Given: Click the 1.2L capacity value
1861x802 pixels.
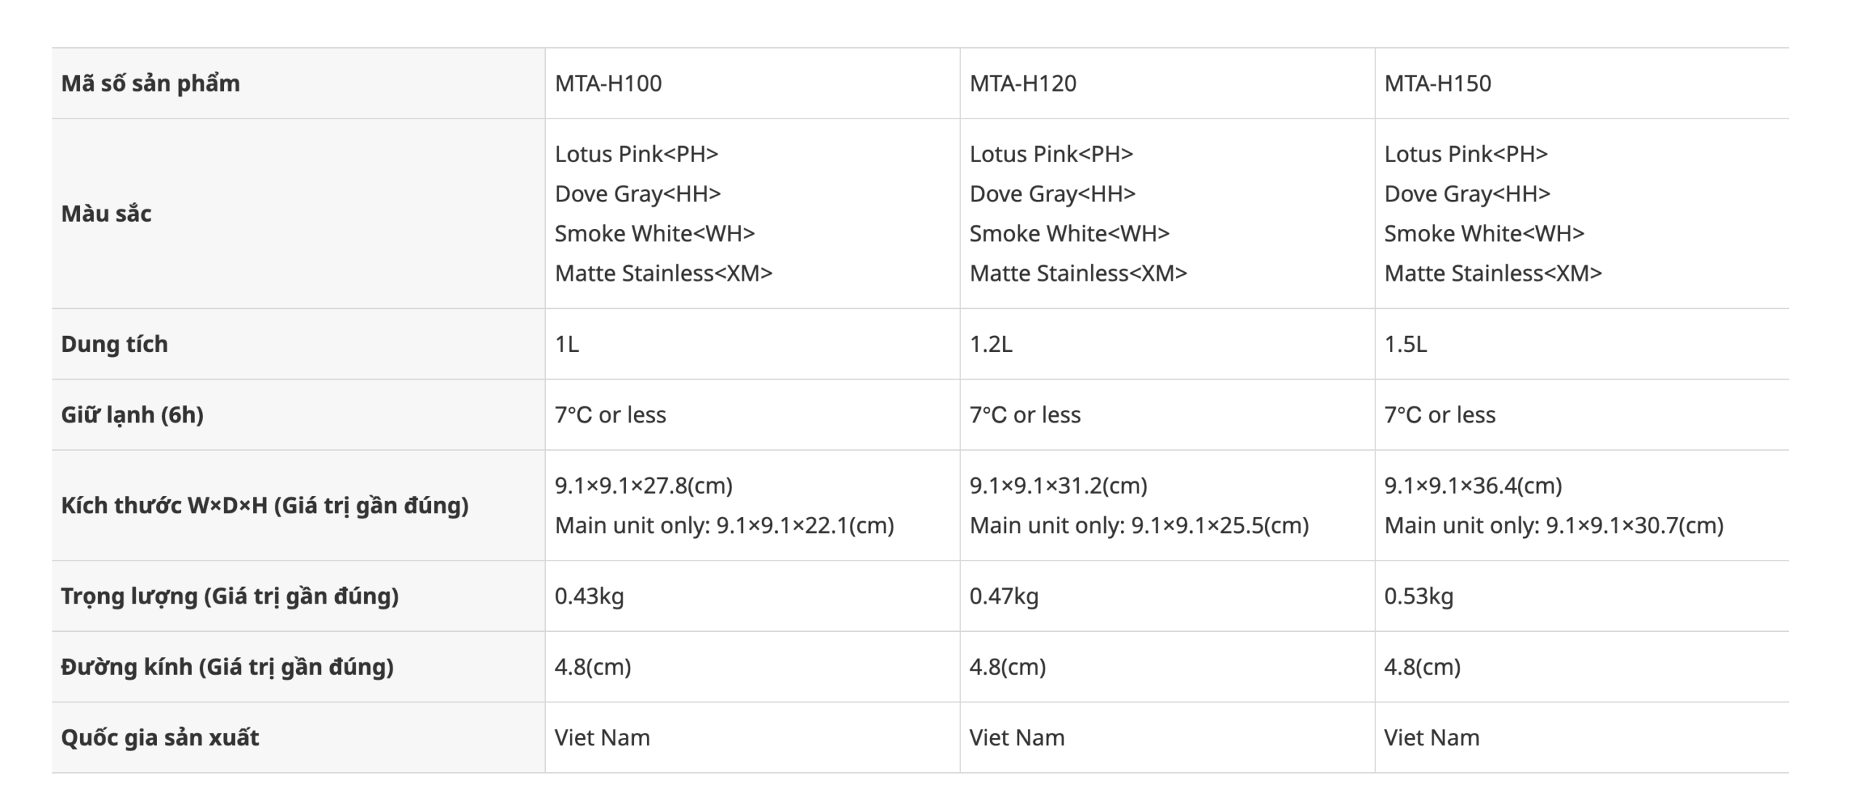Looking at the screenshot, I should [x=990, y=344].
